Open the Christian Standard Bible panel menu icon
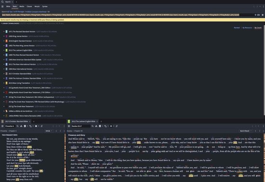Viewport: 265px width, 182px height. [x=2, y=126]
